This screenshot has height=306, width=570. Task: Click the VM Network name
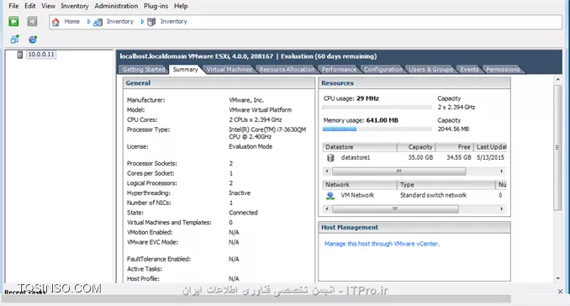point(357,196)
